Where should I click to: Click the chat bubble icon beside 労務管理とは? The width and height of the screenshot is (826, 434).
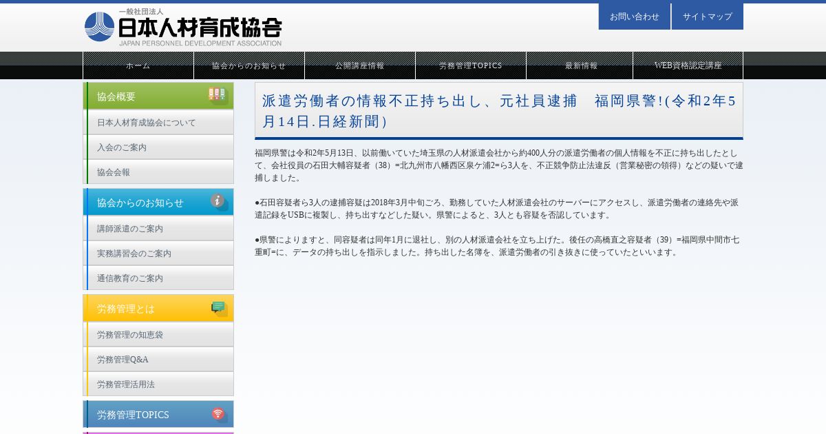coord(219,309)
